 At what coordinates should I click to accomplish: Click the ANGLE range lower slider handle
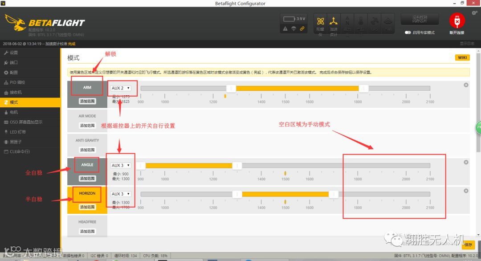pos(141,166)
